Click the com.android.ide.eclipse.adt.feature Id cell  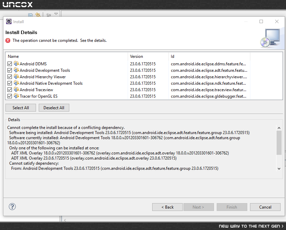(x=209, y=70)
